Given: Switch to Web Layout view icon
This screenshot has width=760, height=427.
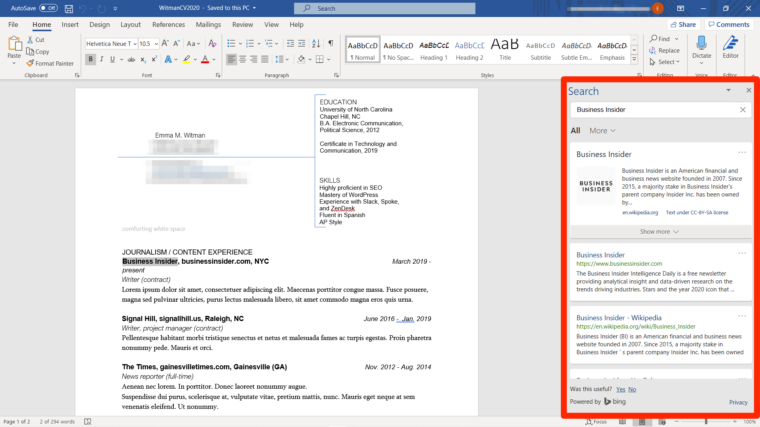Looking at the screenshot, I should pyautogui.click(x=662, y=421).
